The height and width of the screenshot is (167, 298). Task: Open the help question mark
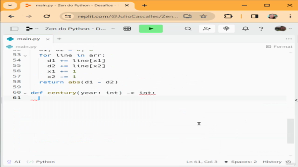261,29
